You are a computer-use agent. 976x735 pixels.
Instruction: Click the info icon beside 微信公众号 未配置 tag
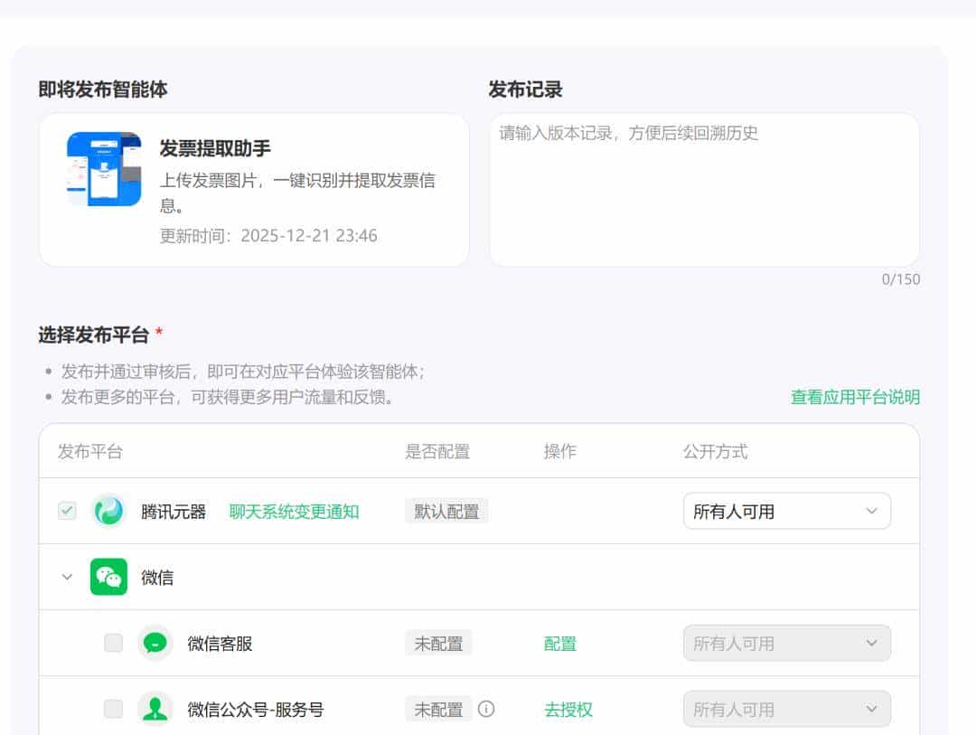tap(486, 709)
